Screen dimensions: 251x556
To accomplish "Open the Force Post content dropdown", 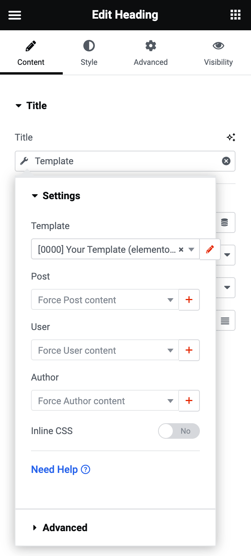I will (x=105, y=300).
